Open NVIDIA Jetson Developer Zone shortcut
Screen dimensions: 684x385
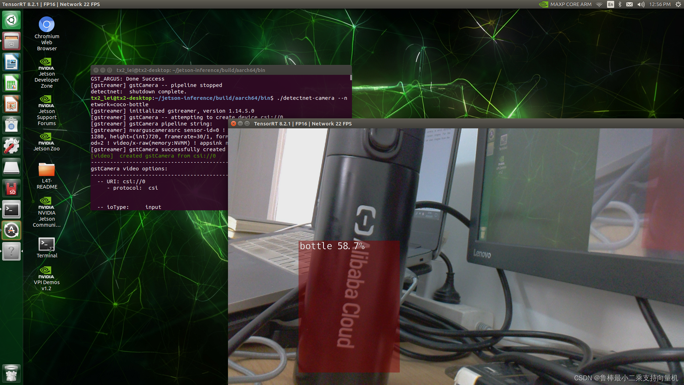pos(47,73)
